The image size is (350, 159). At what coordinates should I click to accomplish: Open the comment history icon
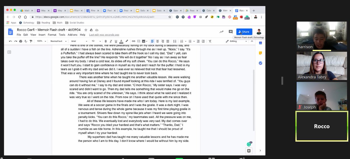[231, 32]
